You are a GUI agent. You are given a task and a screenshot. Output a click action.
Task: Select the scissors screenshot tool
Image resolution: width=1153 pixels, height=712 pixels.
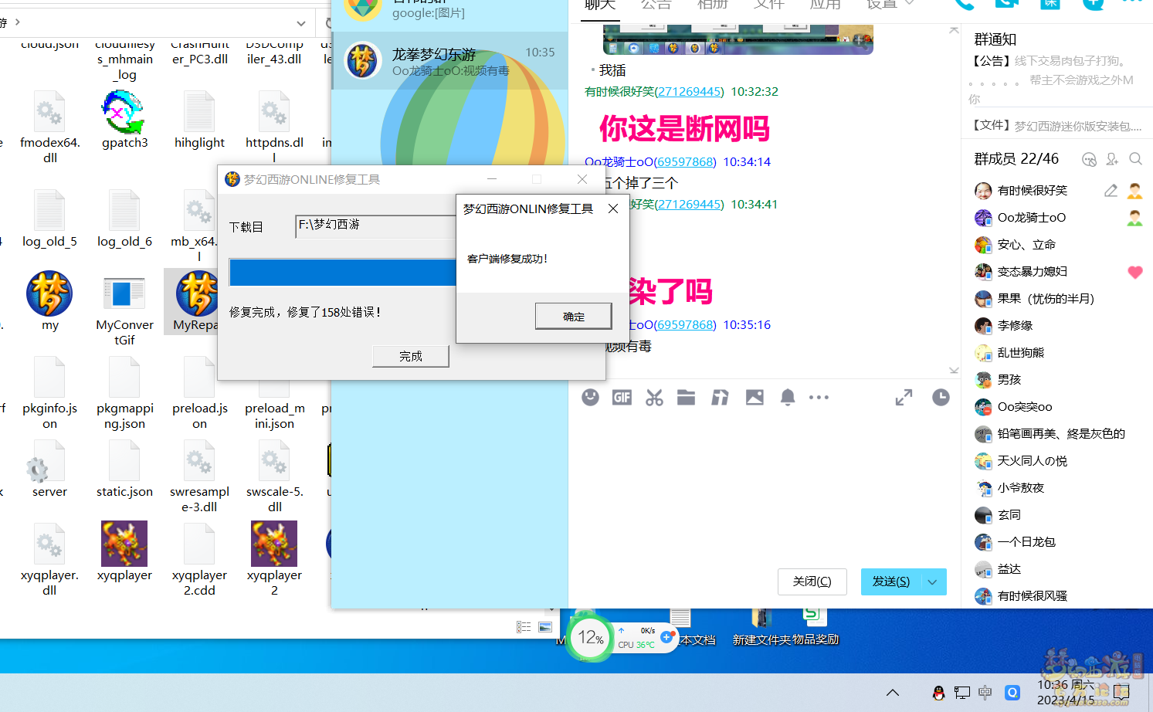(x=655, y=398)
